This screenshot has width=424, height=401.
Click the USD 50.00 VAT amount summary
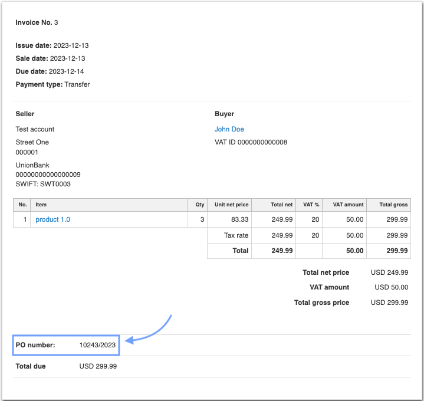click(x=391, y=287)
